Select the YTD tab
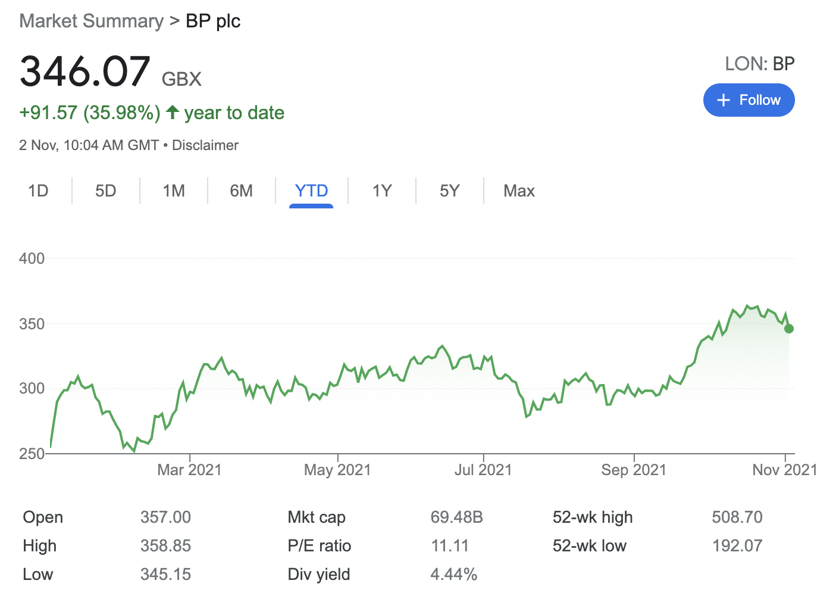The image size is (839, 599). (x=311, y=191)
